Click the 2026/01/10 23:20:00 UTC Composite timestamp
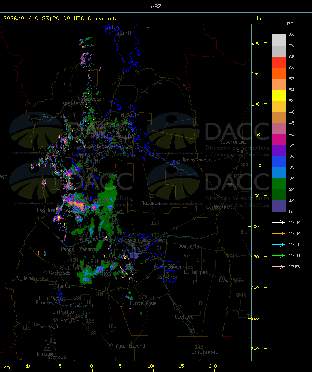Viewport: 312px width, 372px height. (61, 19)
